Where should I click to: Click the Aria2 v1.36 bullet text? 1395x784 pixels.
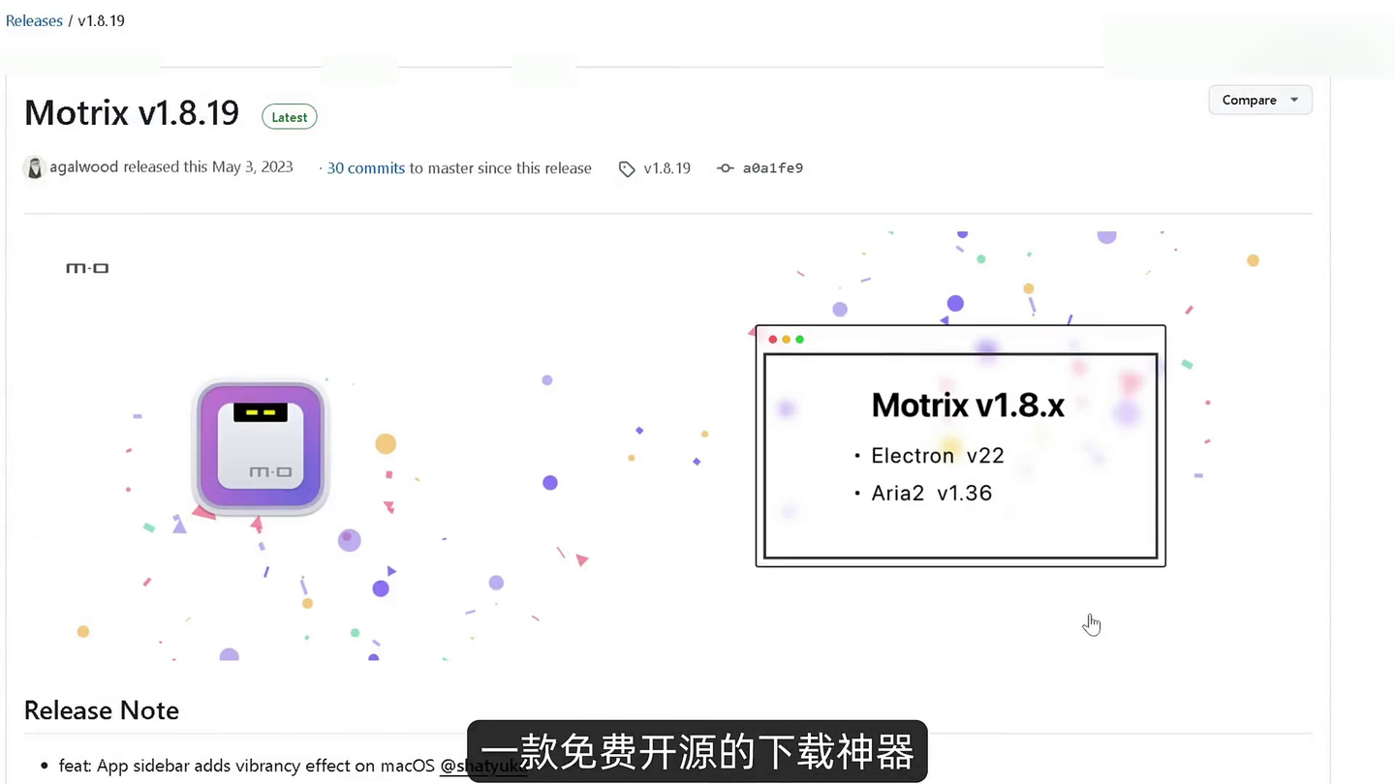click(x=932, y=493)
